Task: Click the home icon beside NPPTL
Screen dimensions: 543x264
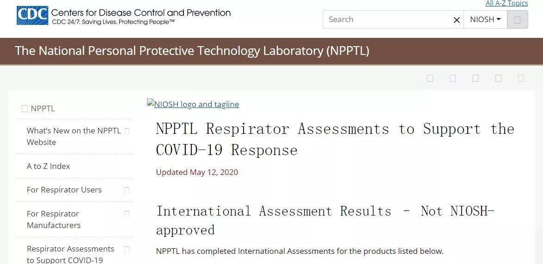Action: click(24, 108)
